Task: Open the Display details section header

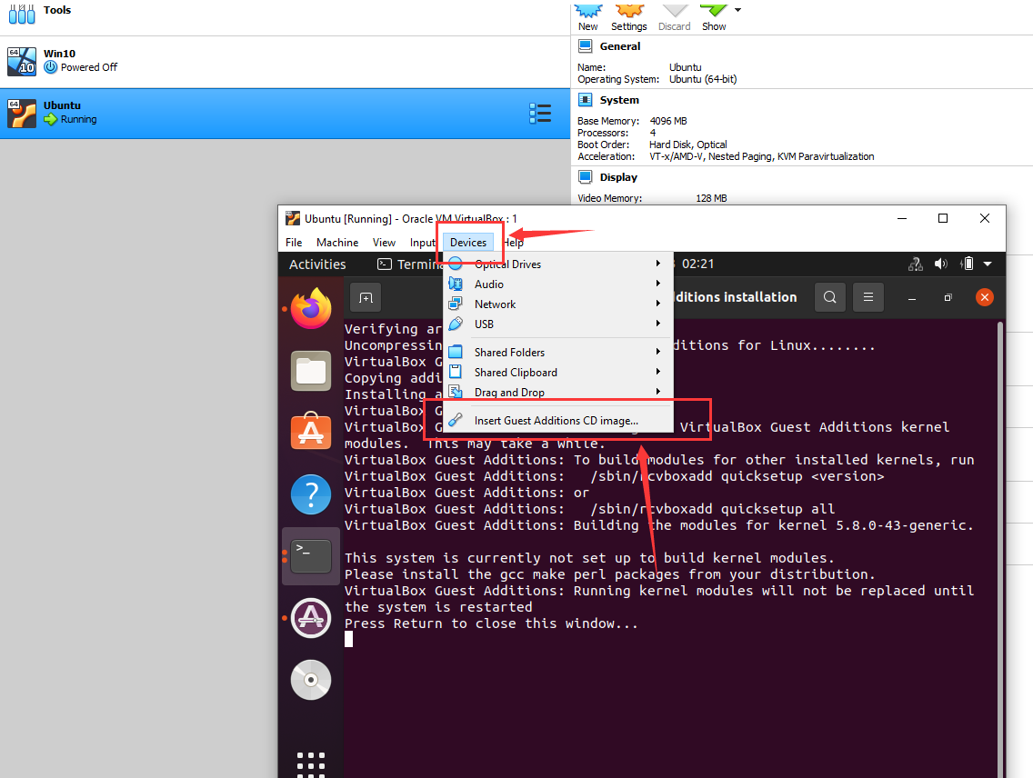Action: coord(618,177)
